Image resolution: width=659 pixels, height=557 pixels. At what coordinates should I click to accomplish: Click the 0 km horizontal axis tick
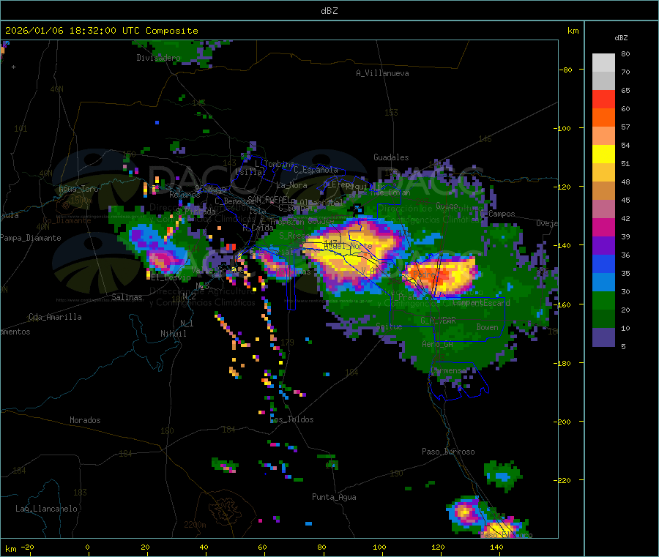point(87,547)
